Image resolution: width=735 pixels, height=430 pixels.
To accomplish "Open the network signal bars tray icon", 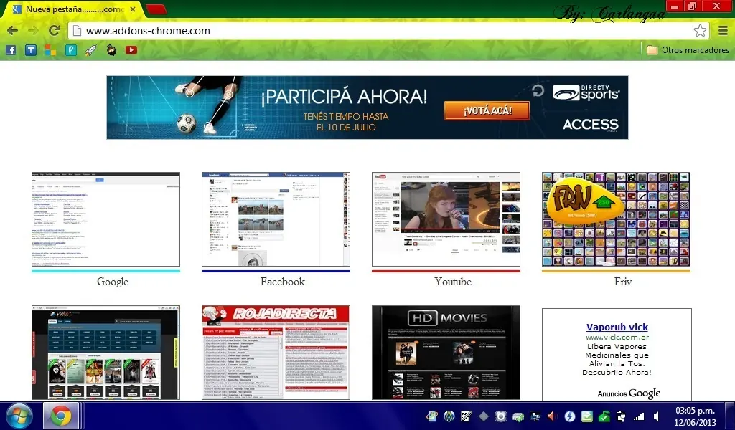I will [638, 416].
